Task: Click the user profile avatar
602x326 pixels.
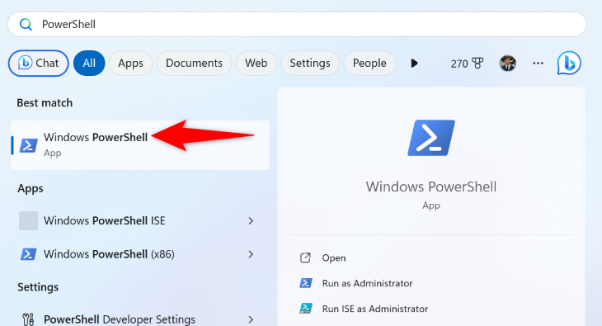Action: (507, 63)
